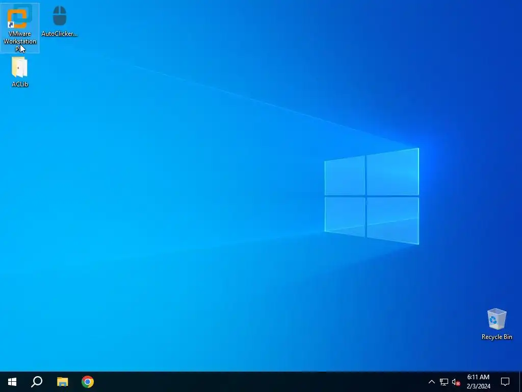Open the Windows Start menu
This screenshot has width=522, height=392.
coord(12,382)
